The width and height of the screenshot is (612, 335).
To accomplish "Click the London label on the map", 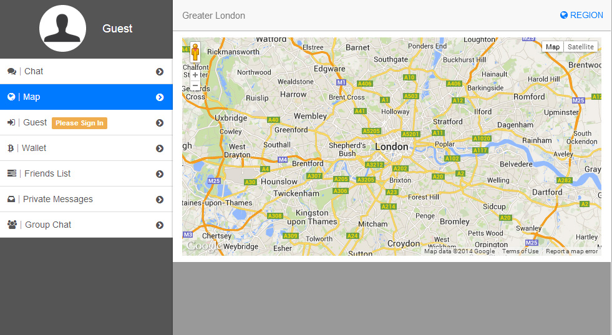I will pos(392,147).
